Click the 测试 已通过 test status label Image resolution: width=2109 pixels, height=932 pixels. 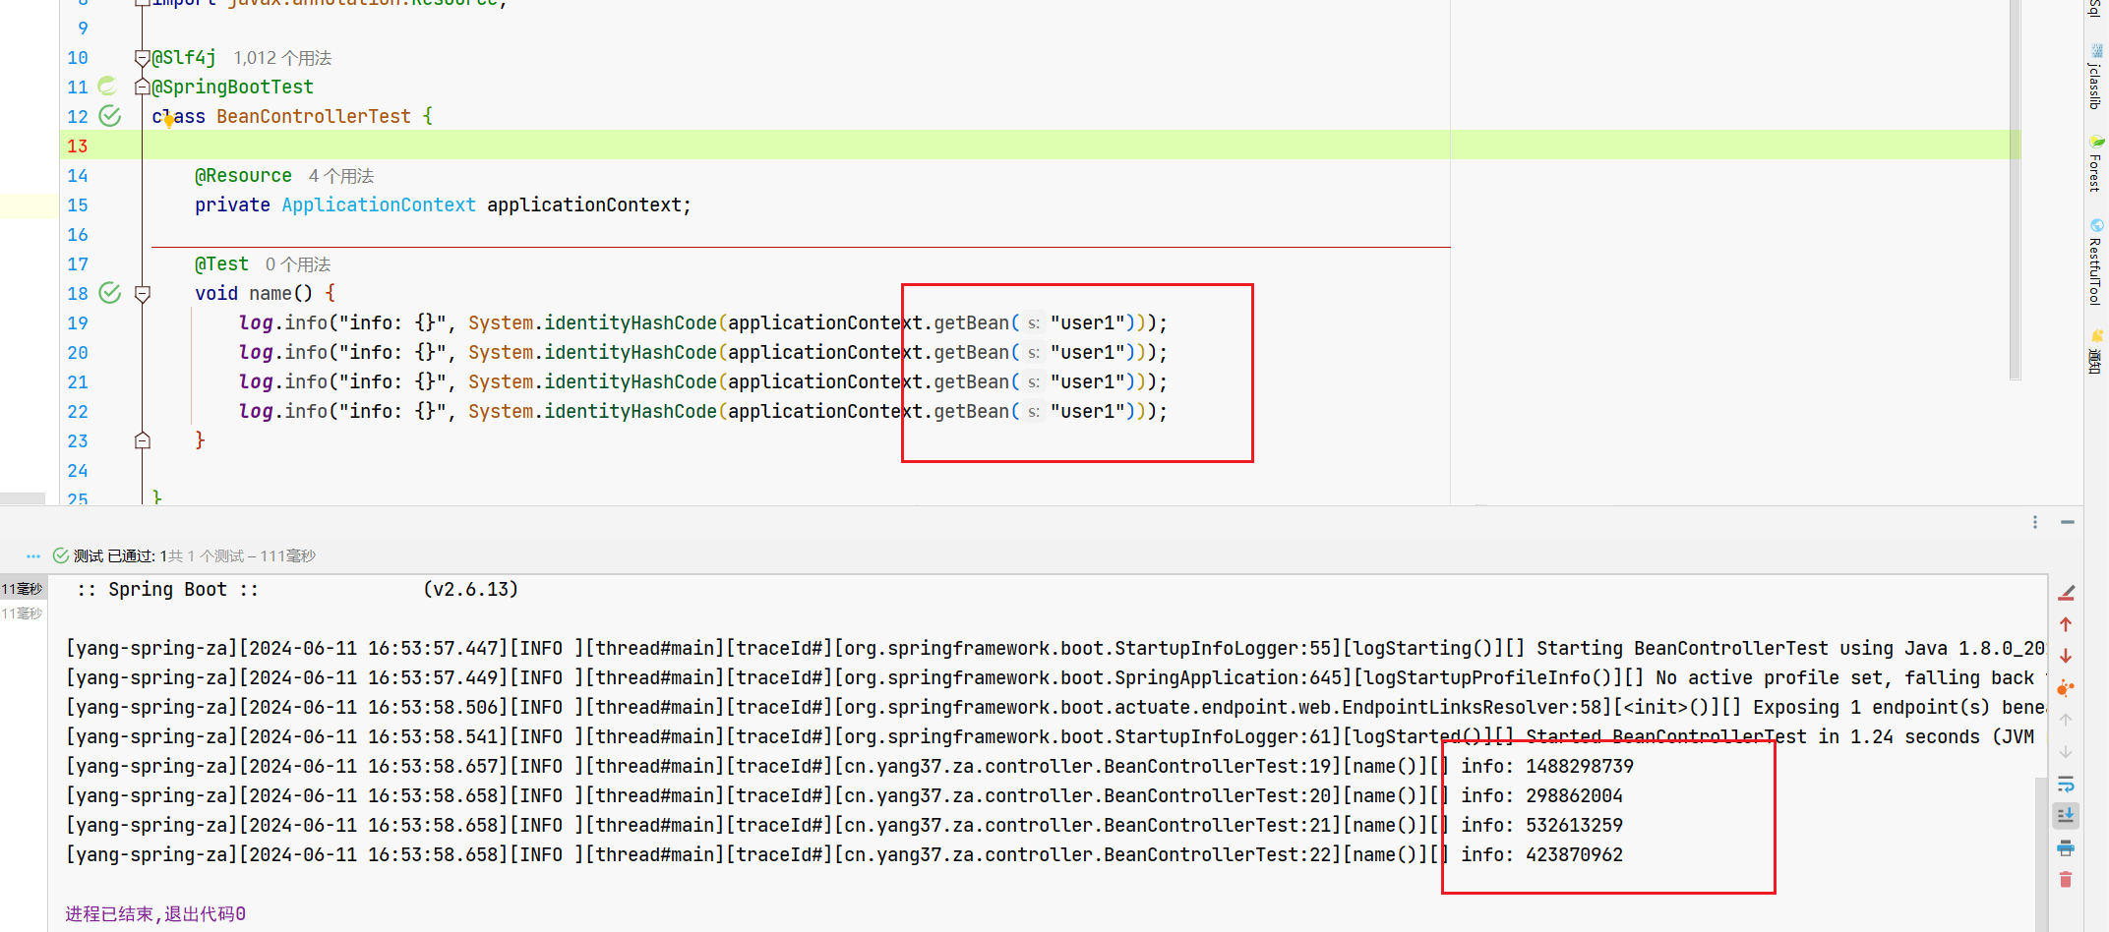point(114,555)
